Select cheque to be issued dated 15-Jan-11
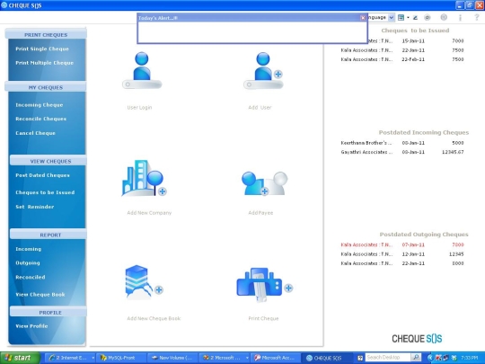The width and height of the screenshot is (485, 364). [x=402, y=40]
